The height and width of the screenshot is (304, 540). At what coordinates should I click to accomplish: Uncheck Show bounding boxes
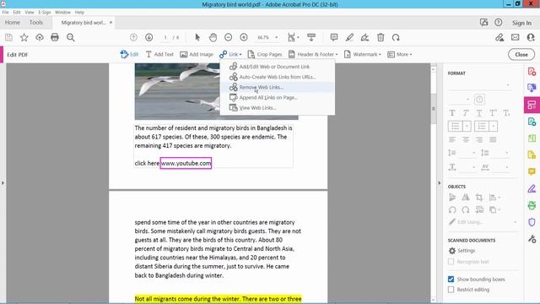pyautogui.click(x=451, y=280)
